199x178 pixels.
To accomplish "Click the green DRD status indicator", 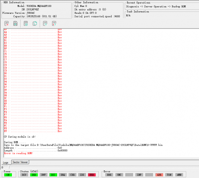I will (34, 175).
